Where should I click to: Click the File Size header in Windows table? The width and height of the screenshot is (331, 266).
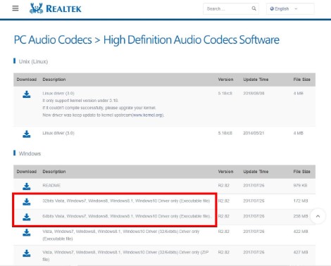pos(301,172)
